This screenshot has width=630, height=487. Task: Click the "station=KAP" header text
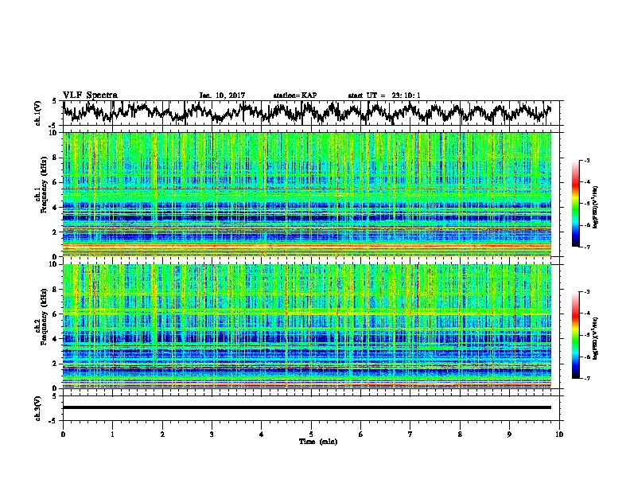(x=294, y=95)
